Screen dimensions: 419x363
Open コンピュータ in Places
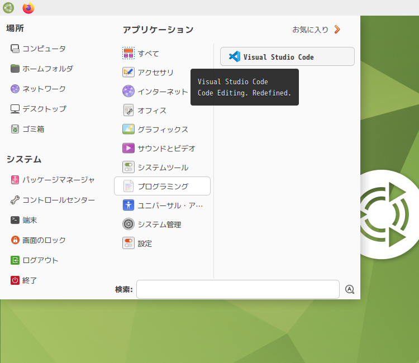click(x=38, y=49)
